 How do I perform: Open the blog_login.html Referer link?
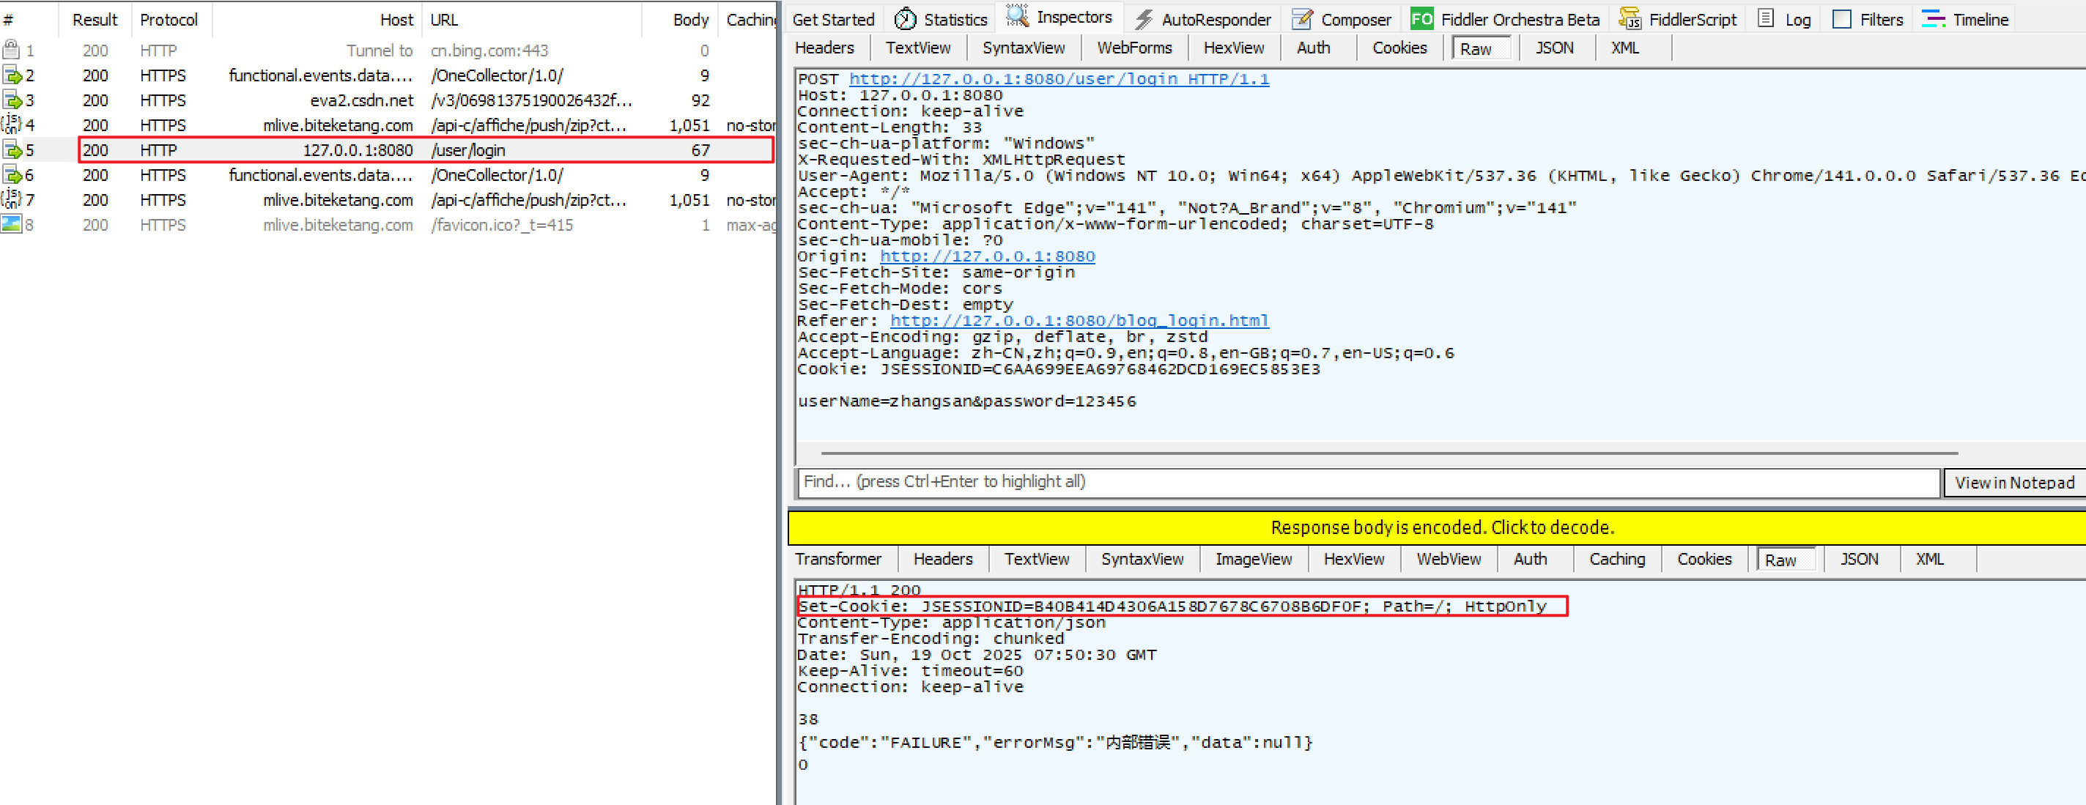coord(1079,321)
